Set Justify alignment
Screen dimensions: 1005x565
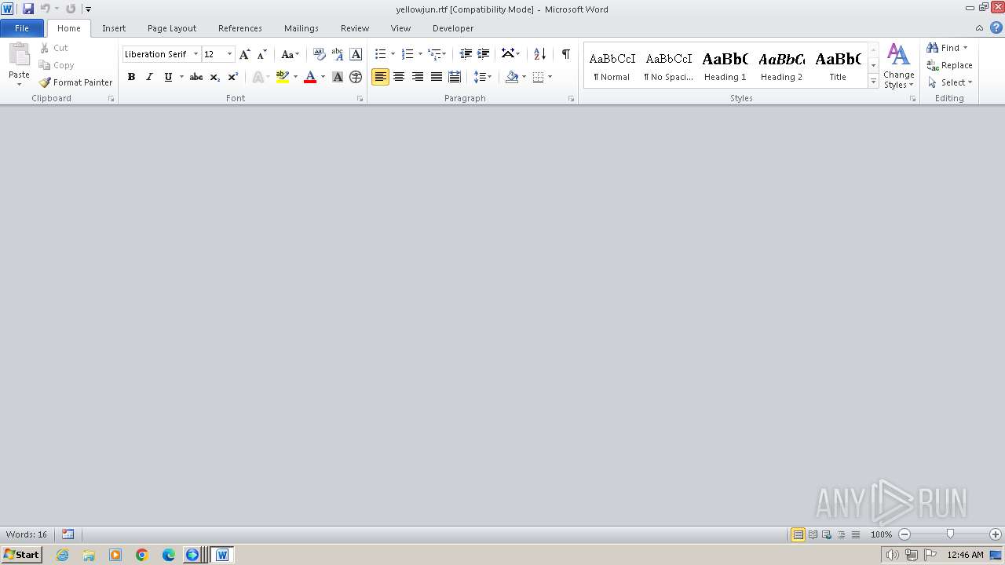point(437,77)
